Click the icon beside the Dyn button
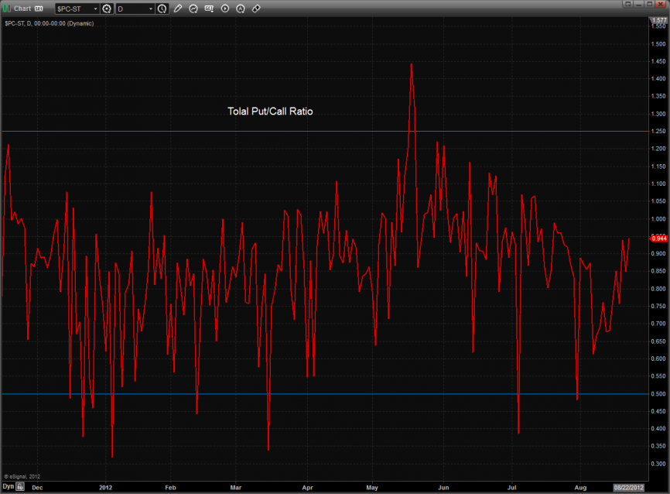This screenshot has height=494, width=670. pyautogui.click(x=20, y=487)
